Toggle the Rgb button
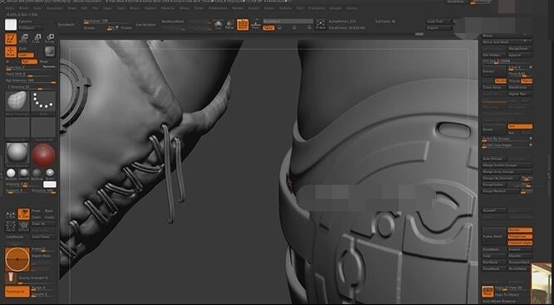Viewport: 554px width, 305px height. (29, 61)
